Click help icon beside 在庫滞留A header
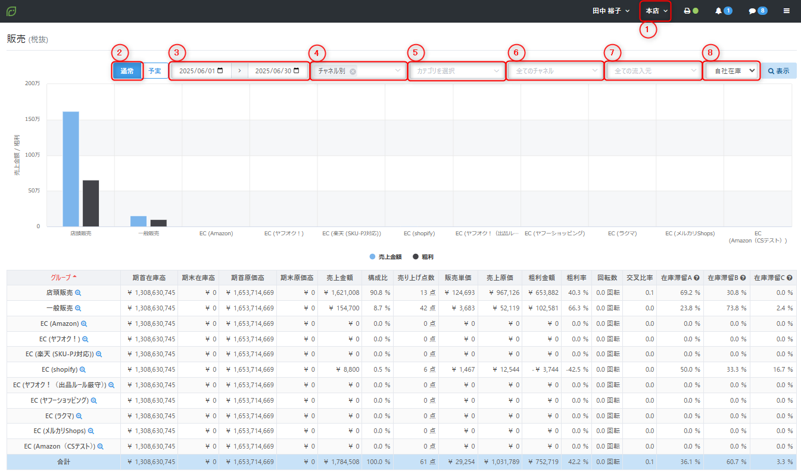This screenshot has height=476, width=801. click(696, 278)
